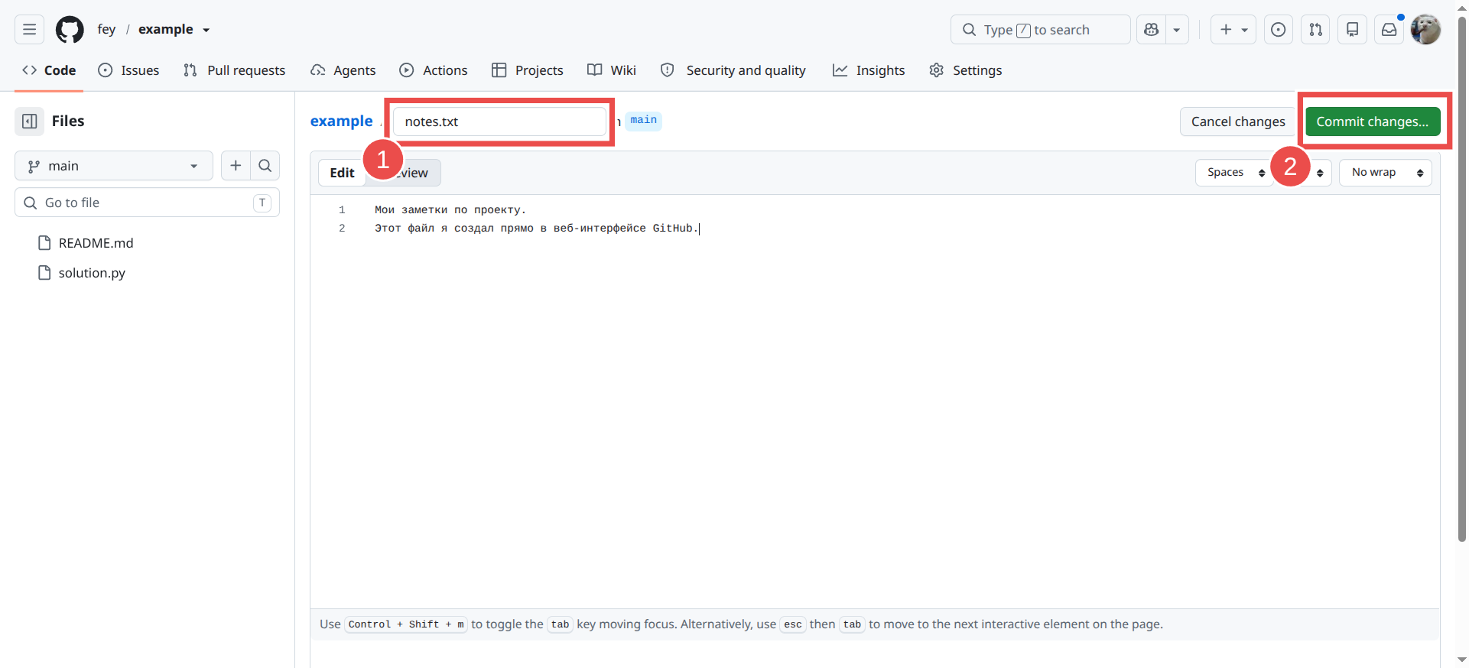Expand the Copilot dropdown arrow

tap(1177, 30)
